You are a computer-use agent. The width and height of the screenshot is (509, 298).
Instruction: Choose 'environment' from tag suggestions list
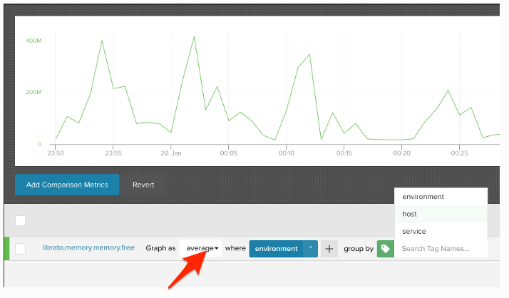pyautogui.click(x=423, y=197)
